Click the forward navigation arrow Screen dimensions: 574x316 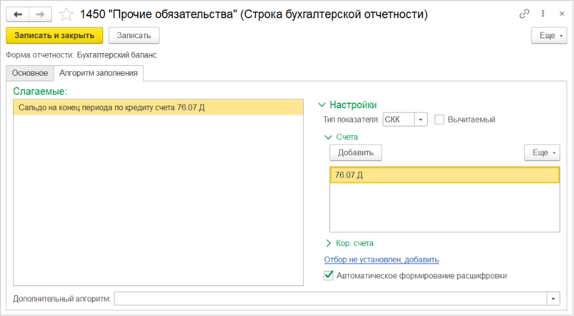click(x=41, y=14)
